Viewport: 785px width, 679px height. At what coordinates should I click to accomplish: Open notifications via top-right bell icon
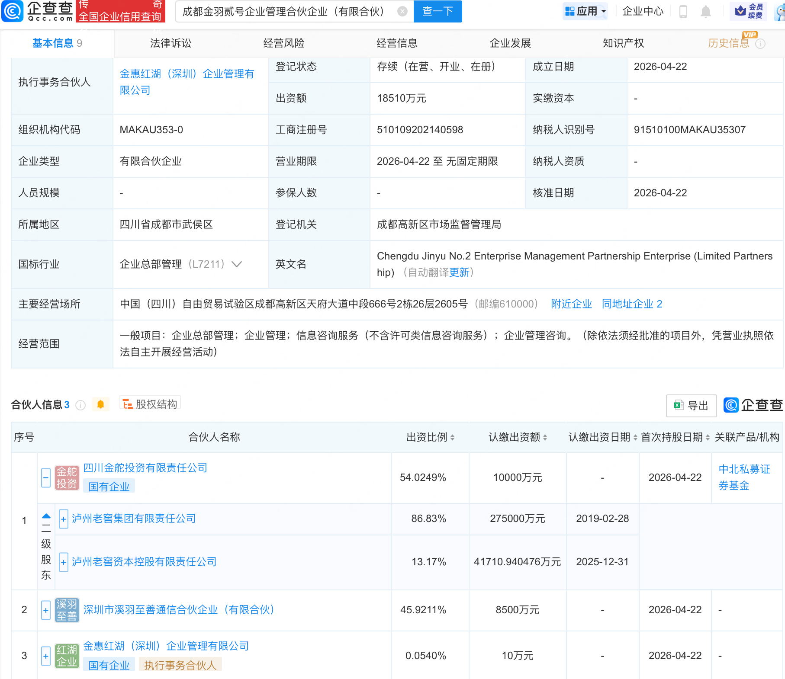pos(705,12)
